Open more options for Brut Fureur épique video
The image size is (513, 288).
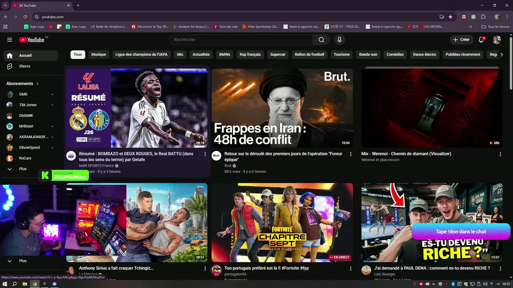point(351,154)
